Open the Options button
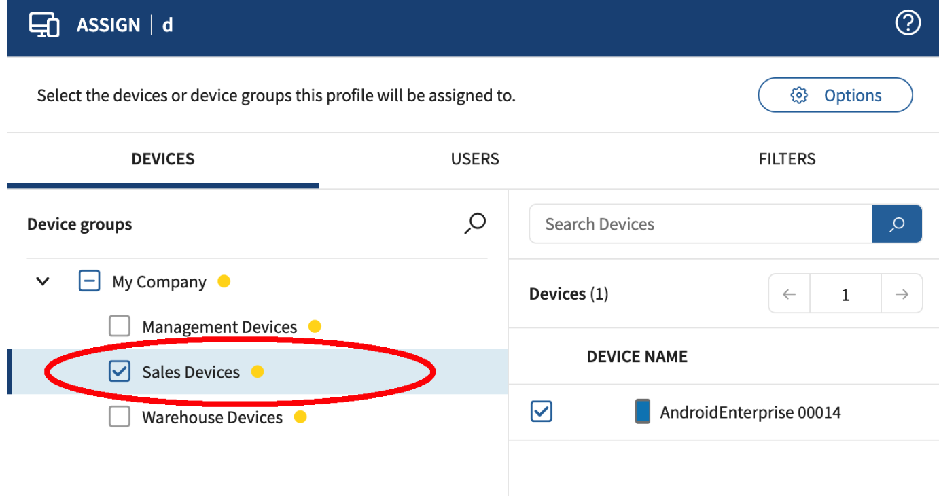939x496 pixels. tap(835, 95)
